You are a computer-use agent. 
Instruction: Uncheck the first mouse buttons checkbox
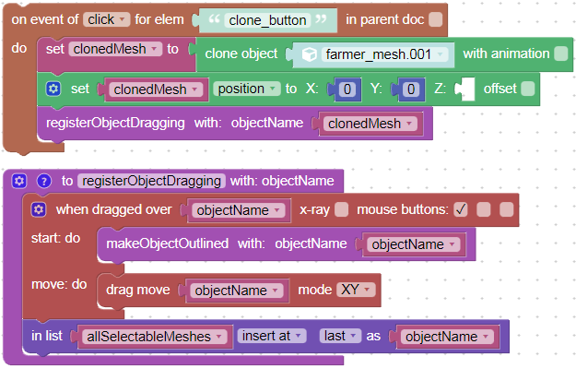click(x=460, y=209)
